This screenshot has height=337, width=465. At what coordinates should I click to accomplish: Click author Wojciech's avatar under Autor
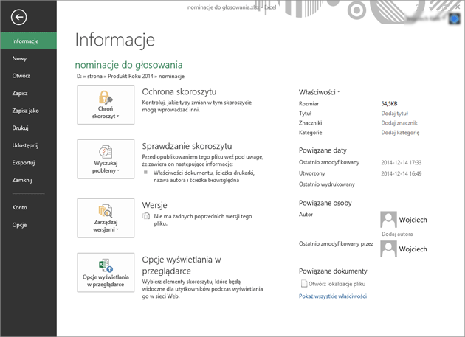pyautogui.click(x=388, y=220)
